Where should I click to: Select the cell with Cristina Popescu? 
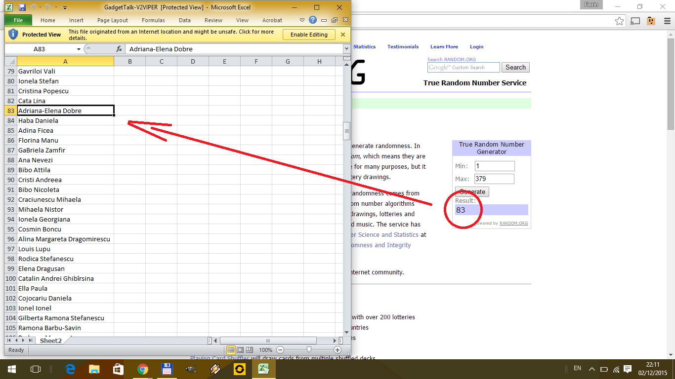tap(65, 91)
